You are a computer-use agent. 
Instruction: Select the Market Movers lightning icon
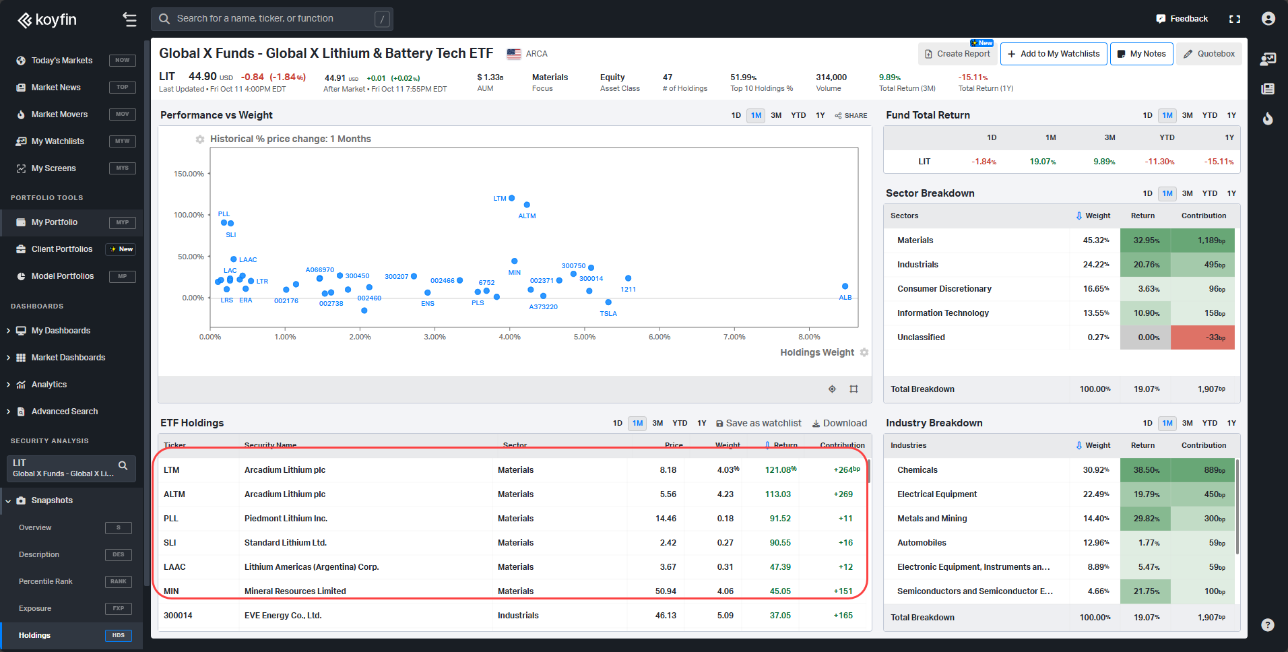(21, 114)
